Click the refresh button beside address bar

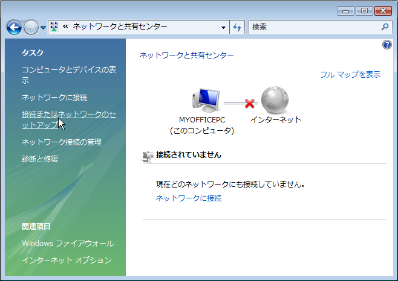pyautogui.click(x=237, y=27)
